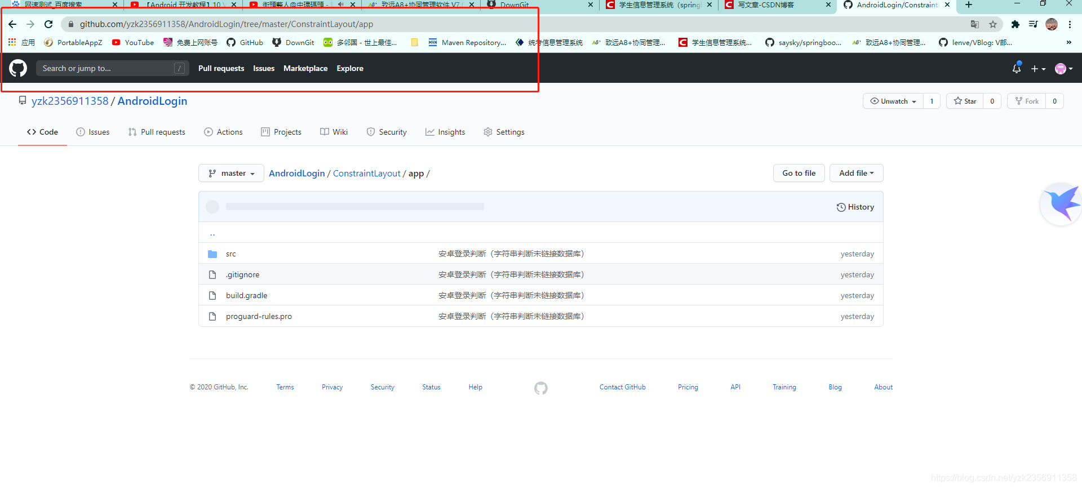Screen dimensions: 1082x488
Task: Open the DownGit bookmark
Action: tap(293, 42)
